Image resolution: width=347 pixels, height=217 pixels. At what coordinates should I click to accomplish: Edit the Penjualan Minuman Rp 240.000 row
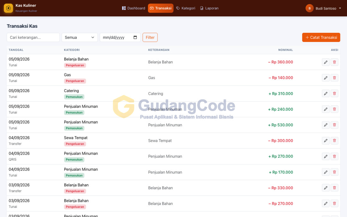point(326,109)
